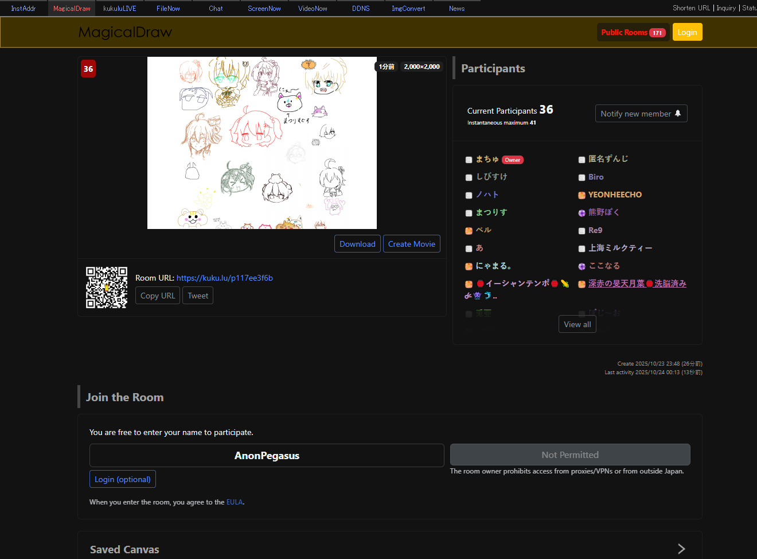The width and height of the screenshot is (757, 559).
Task: Click the purple icon beside 熊野ぼく
Action: 582,213
